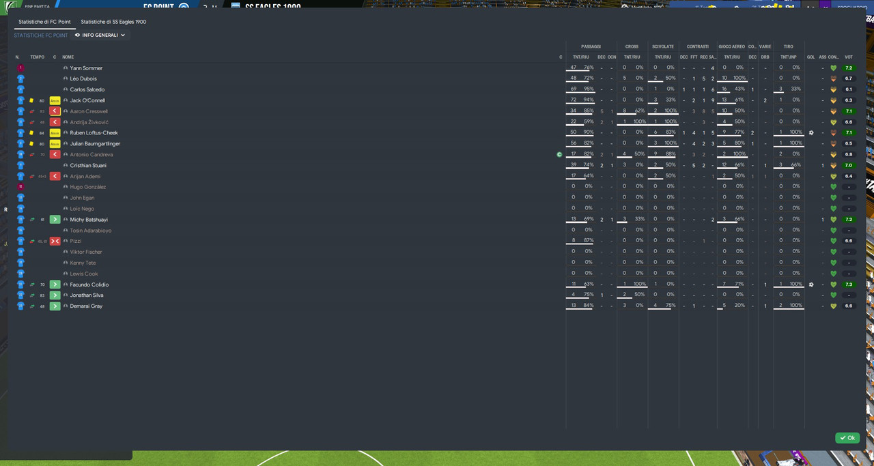Viewport: 874px width, 466px height.
Task: Switch to Statistiche di SS Eagles 1900 tab
Action: click(113, 22)
